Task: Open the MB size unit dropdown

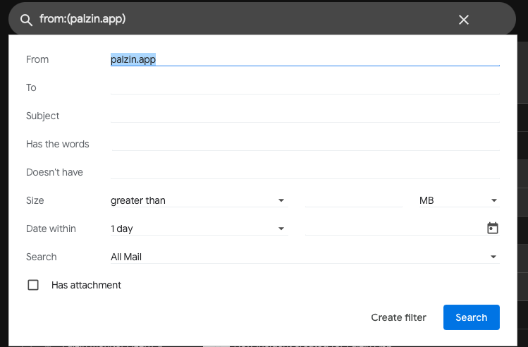Action: (x=460, y=200)
